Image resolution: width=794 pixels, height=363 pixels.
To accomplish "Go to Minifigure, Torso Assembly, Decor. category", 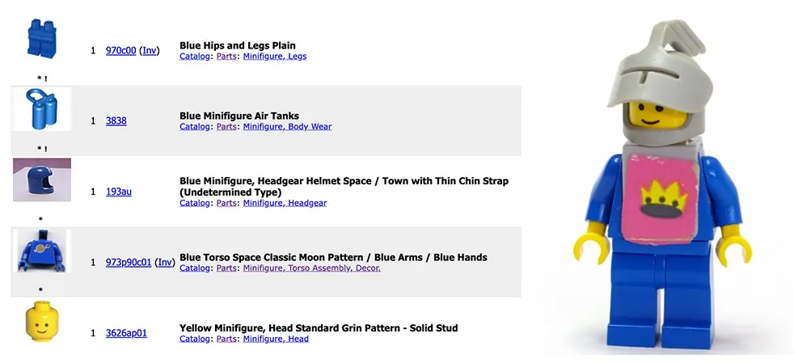I will tap(312, 268).
